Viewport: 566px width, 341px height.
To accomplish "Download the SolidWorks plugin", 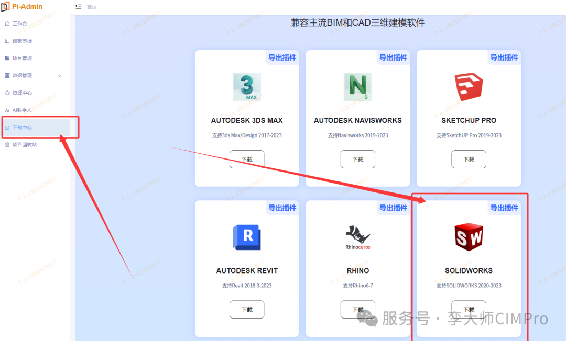I will click(469, 309).
